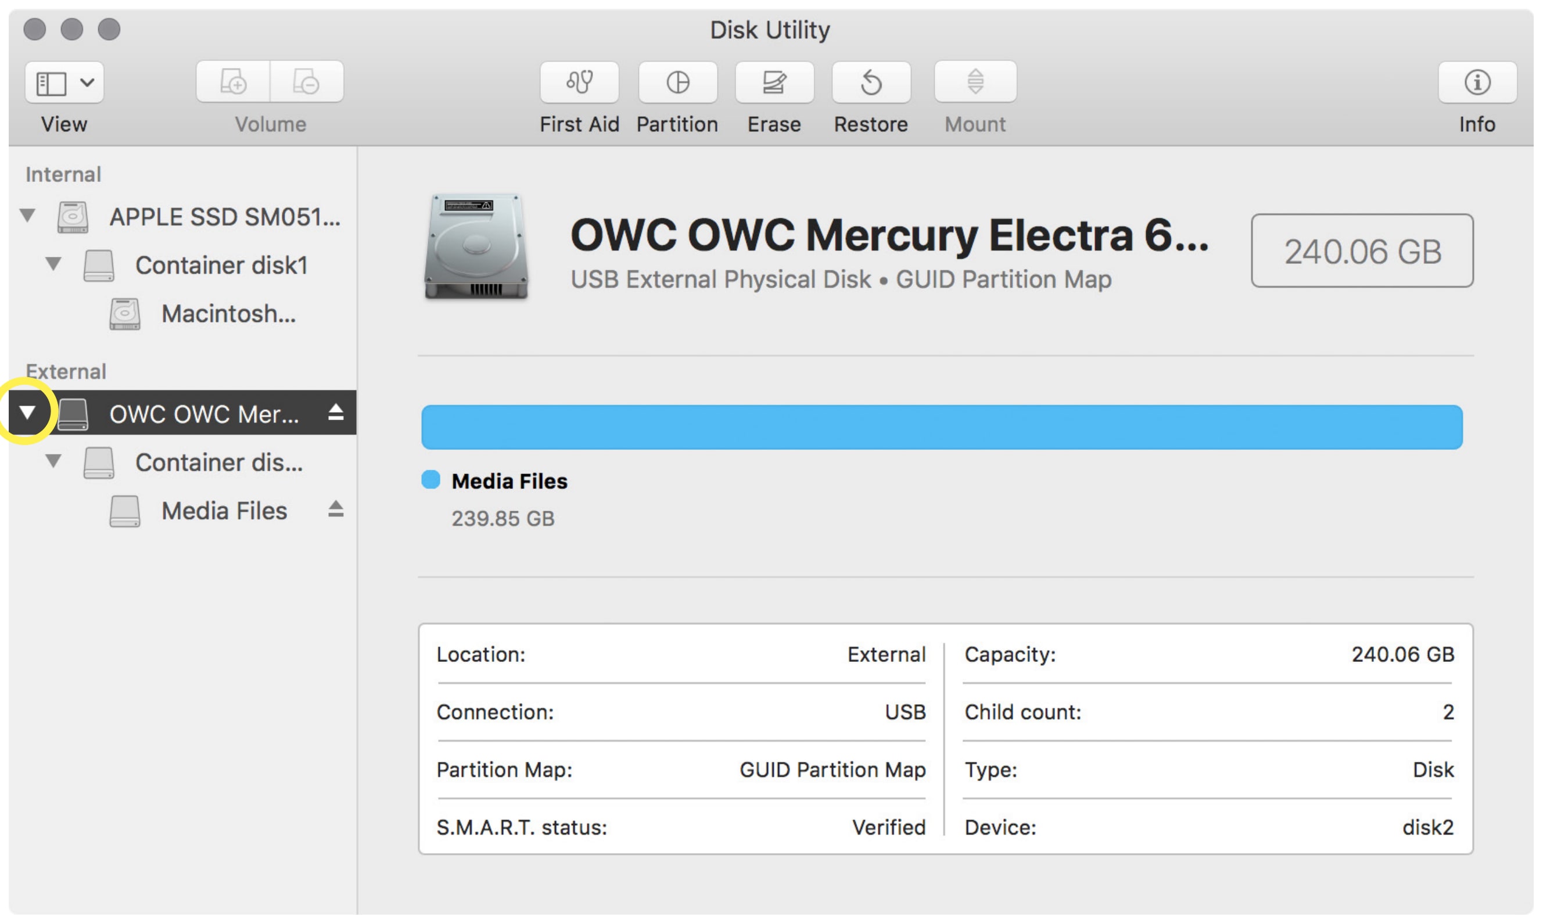This screenshot has width=1543, height=924.
Task: Click the large OWC disk drive image
Action: coord(476,246)
